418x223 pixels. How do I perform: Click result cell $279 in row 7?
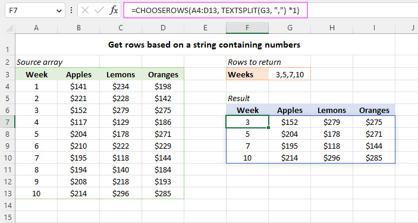click(332, 122)
